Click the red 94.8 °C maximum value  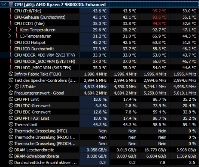(x=159, y=23)
